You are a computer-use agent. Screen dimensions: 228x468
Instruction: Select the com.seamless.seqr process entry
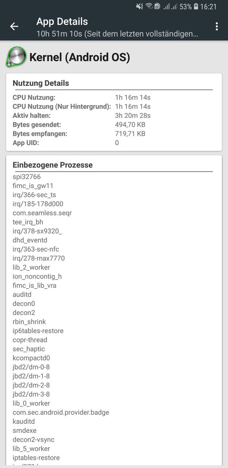click(42, 213)
